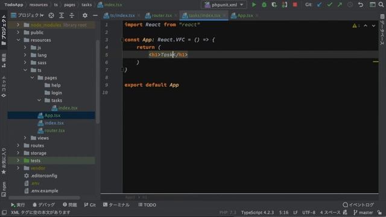Open the Debug tool window button

coord(44,205)
